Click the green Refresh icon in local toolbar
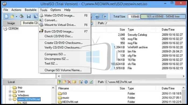Screen dimensions: 188x105 (91, 82)
